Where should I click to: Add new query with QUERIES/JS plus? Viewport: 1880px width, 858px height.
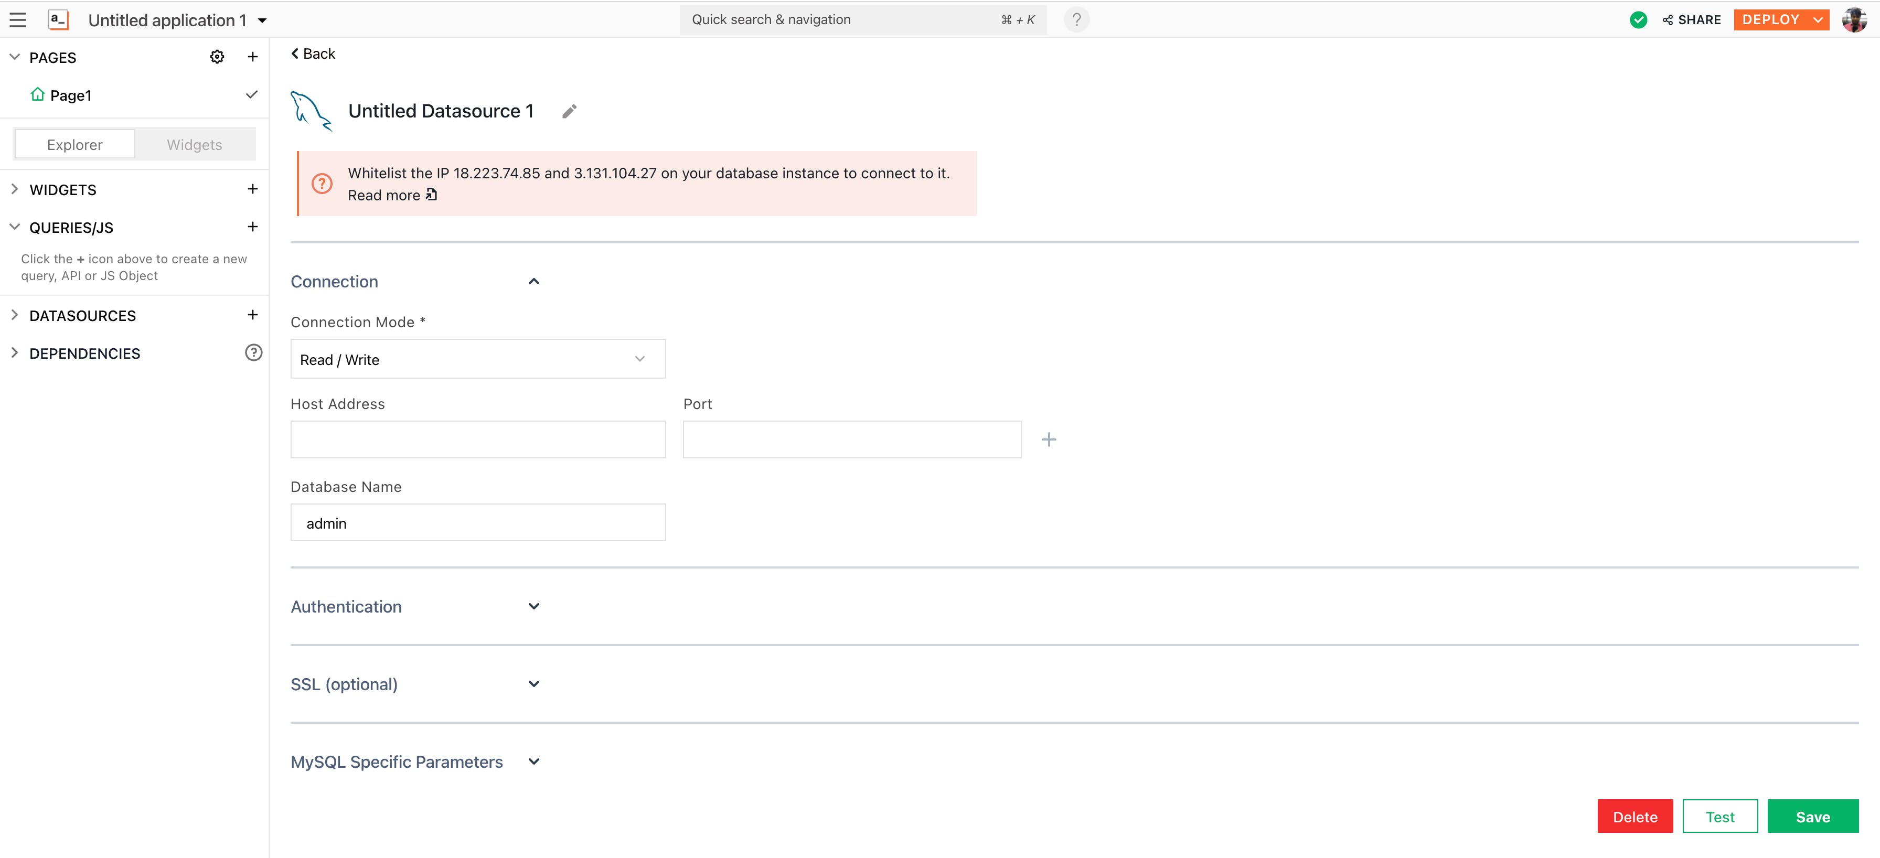tap(252, 227)
